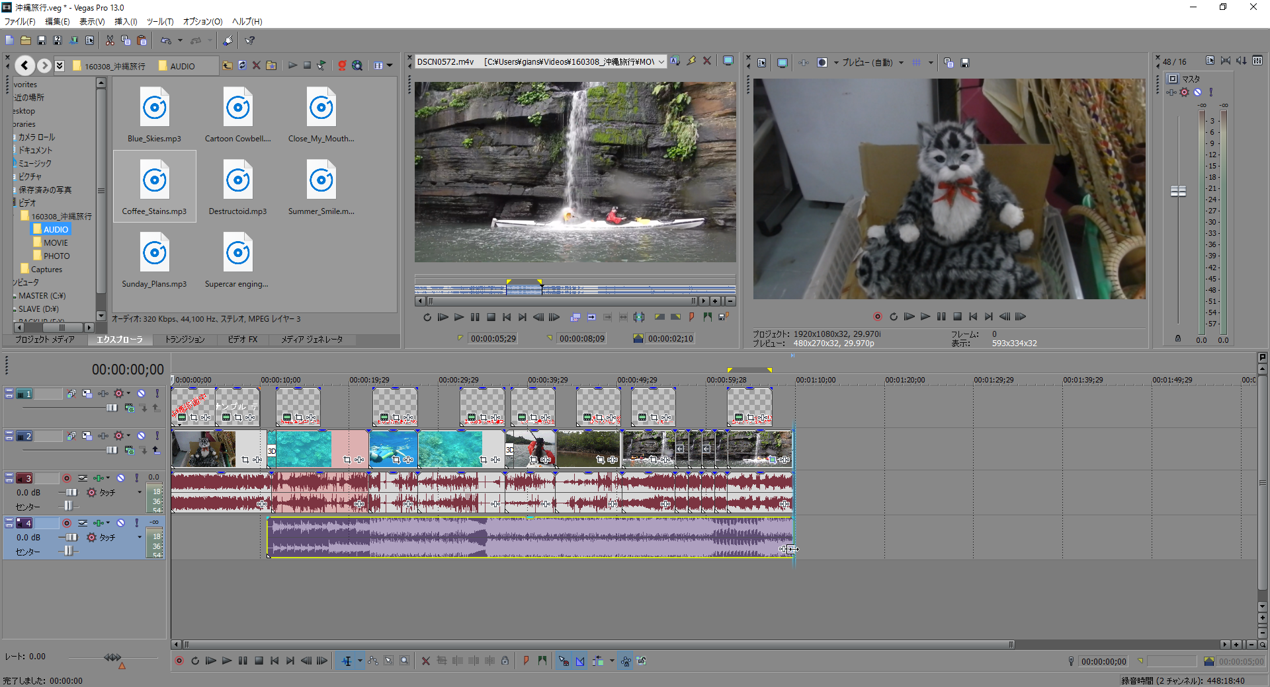Click the Sunday_Plans.mp3 file
The width and height of the screenshot is (1270, 687).
pyautogui.click(x=154, y=260)
